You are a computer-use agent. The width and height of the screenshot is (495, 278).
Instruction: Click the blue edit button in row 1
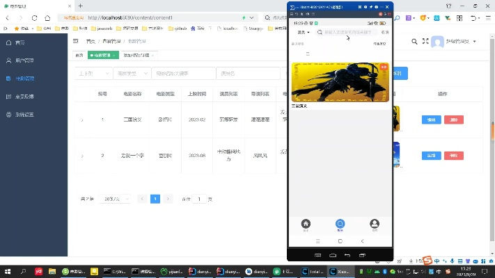coord(431,120)
